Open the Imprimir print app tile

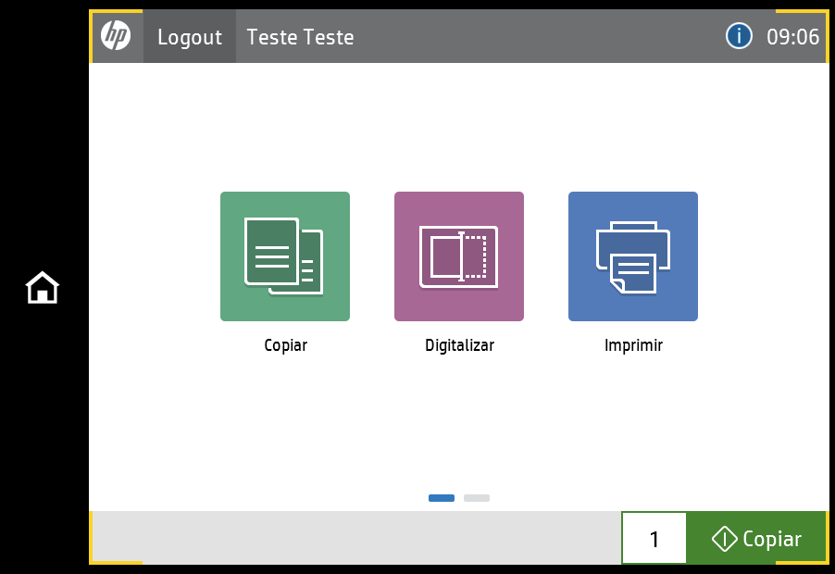click(633, 256)
